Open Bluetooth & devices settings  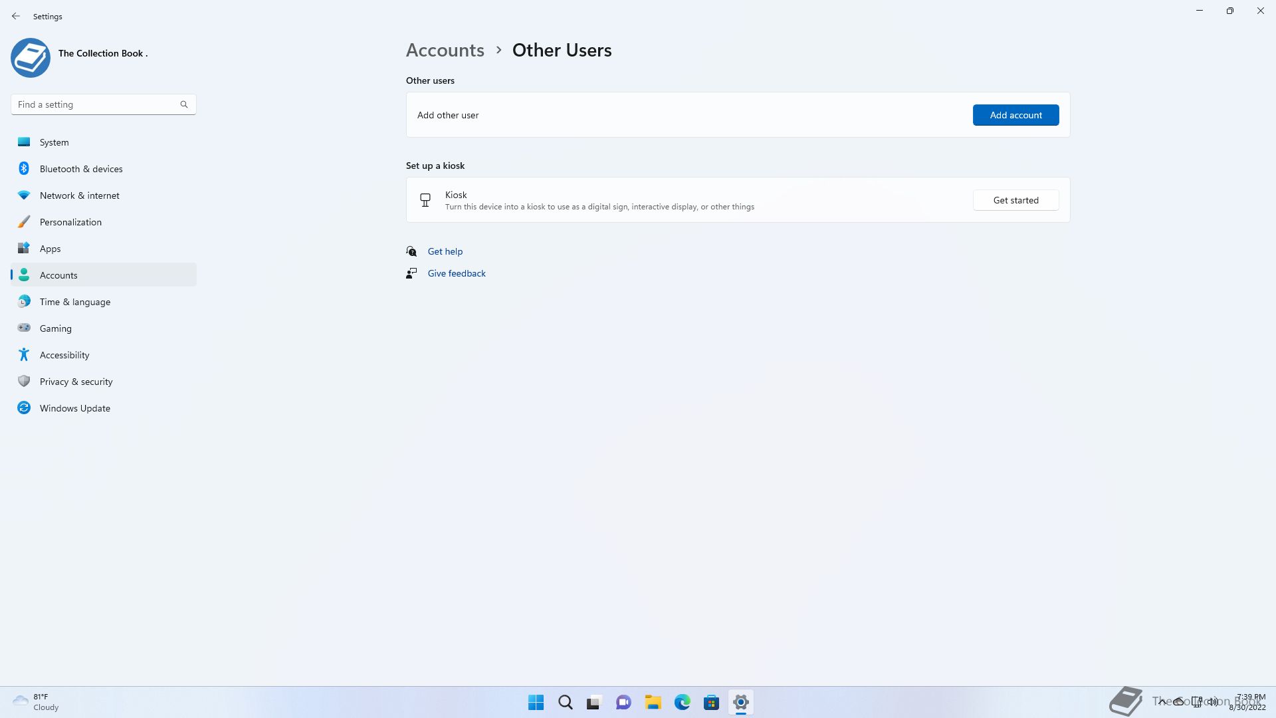tap(81, 169)
